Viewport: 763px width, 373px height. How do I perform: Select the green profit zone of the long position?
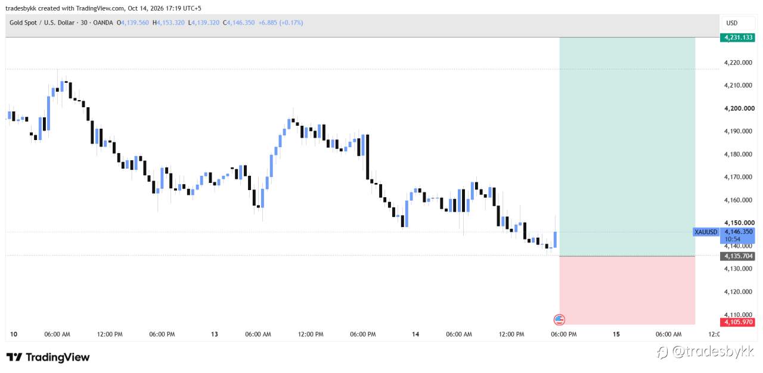627,147
